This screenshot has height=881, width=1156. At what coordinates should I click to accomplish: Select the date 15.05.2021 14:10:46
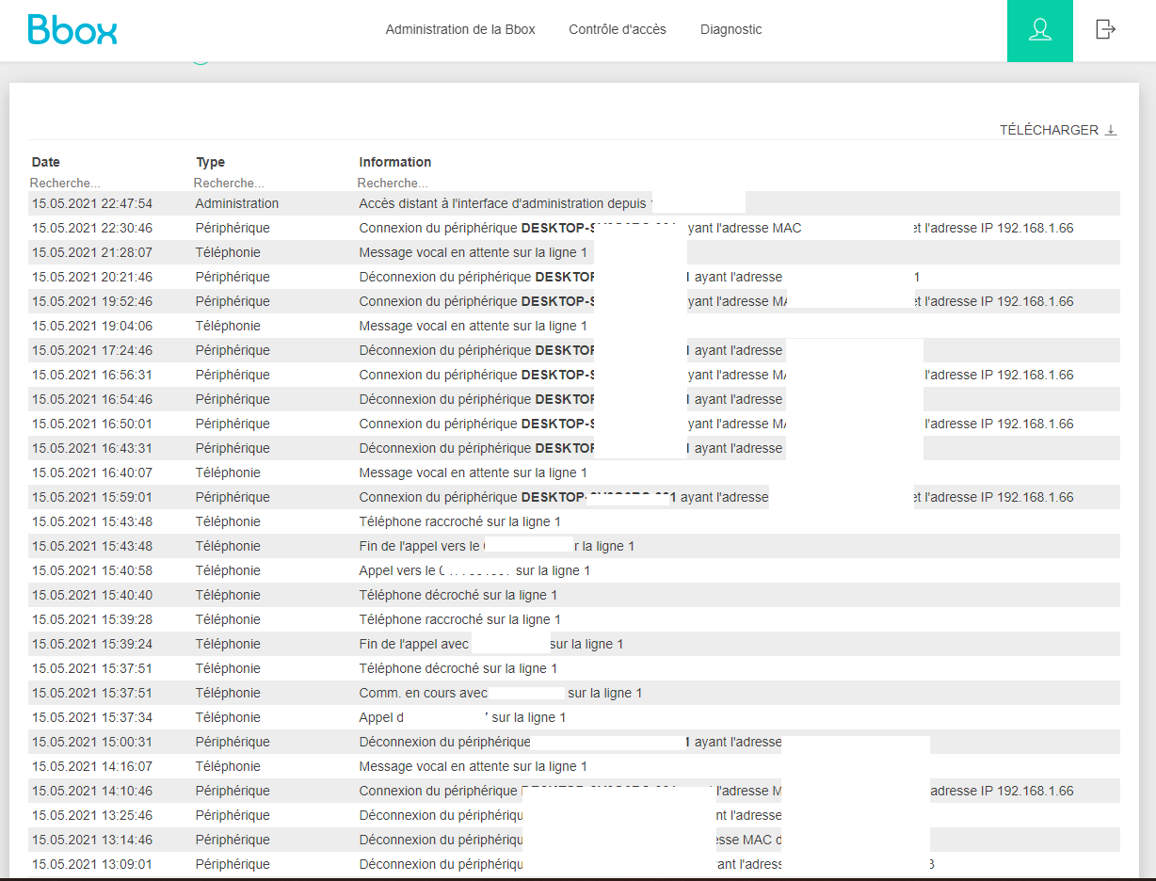(x=92, y=791)
